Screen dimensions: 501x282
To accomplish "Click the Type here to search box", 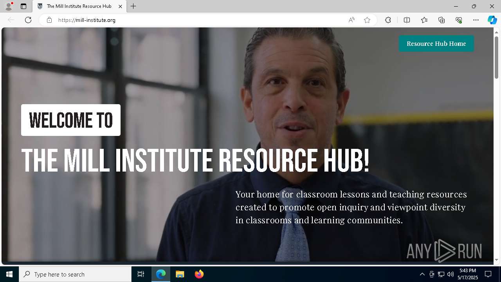I will 75,274.
